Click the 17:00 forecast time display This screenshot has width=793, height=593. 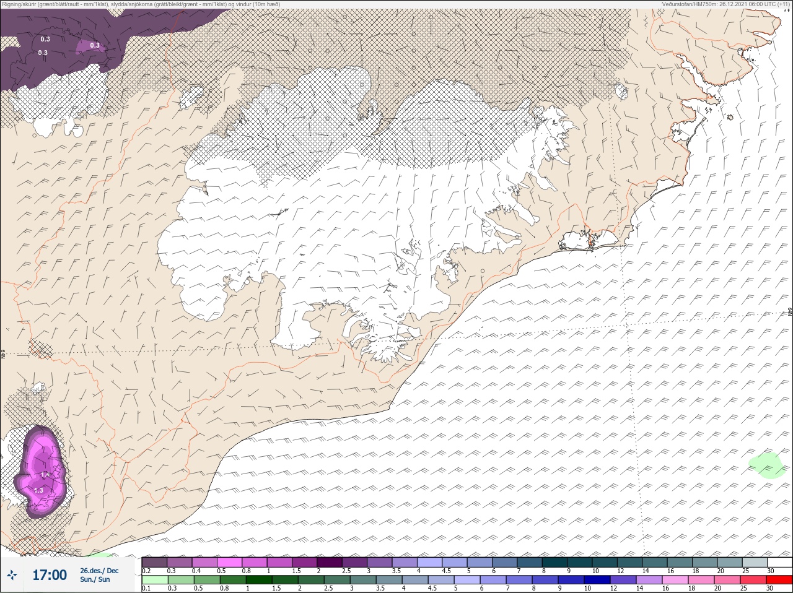[50, 576]
